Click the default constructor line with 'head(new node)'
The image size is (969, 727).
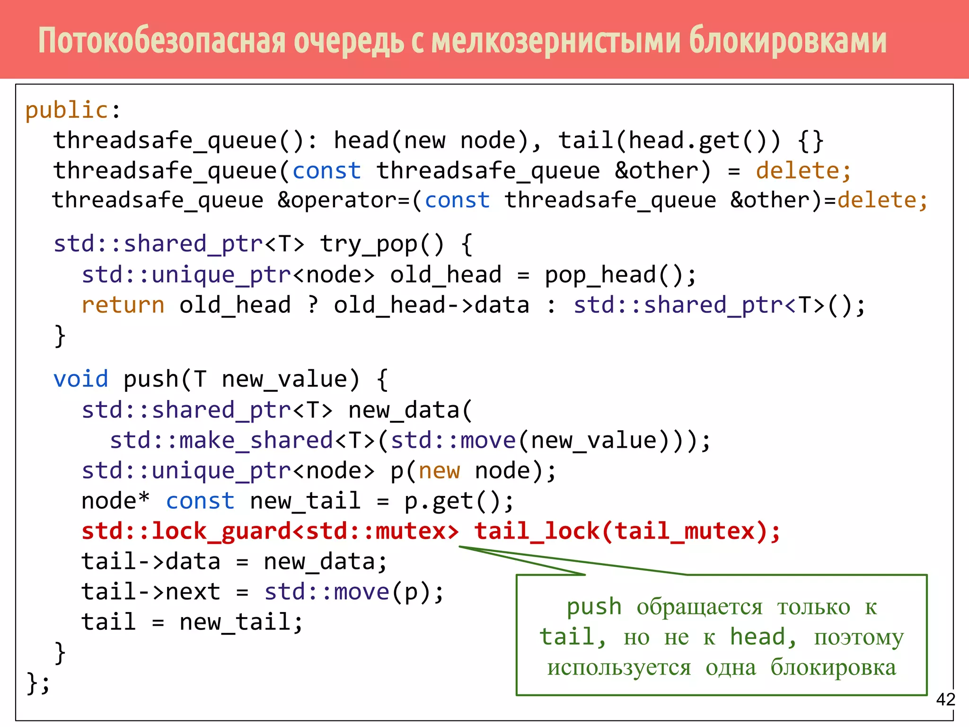(439, 141)
